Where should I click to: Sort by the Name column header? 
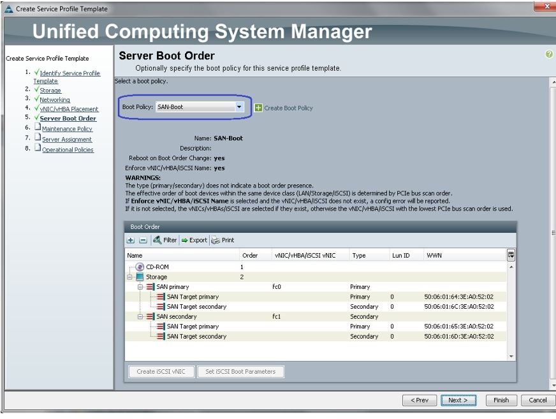182,256
